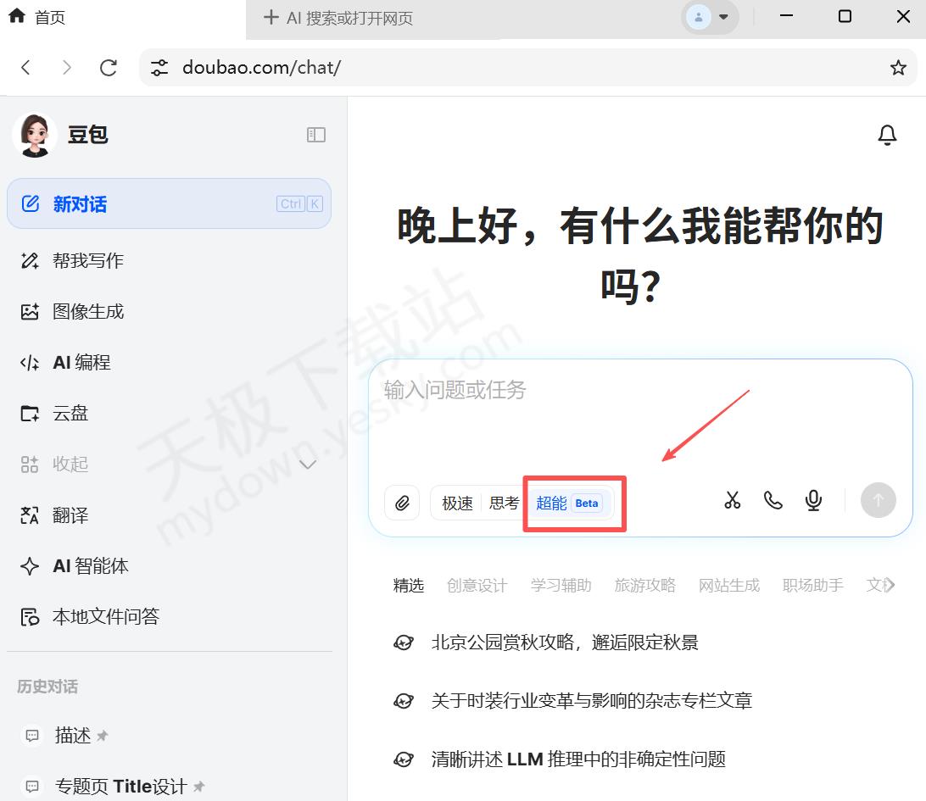Click the paperclip attachment icon
Screen dimensions: 926x801
[402, 503]
